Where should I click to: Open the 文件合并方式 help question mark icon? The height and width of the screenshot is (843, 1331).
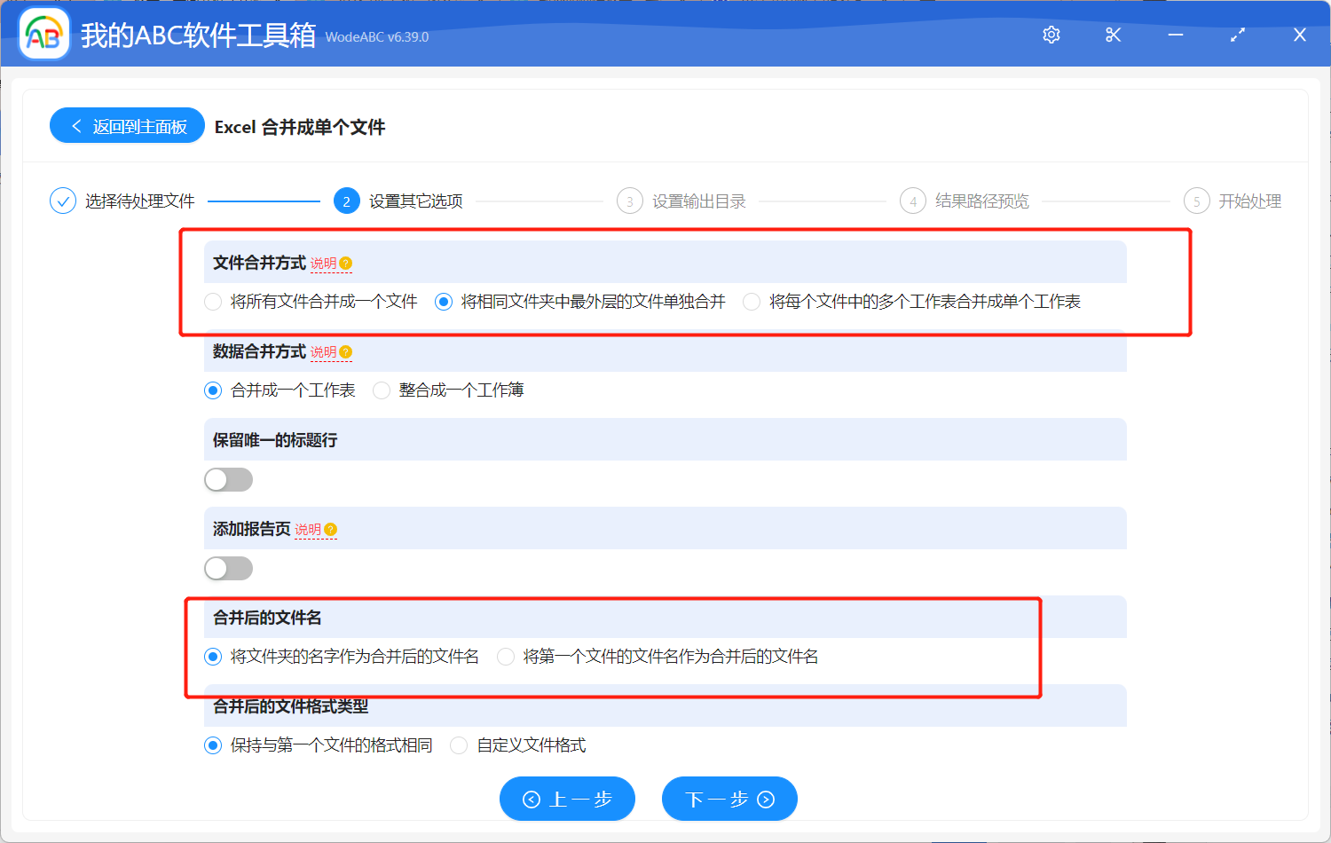tap(345, 263)
